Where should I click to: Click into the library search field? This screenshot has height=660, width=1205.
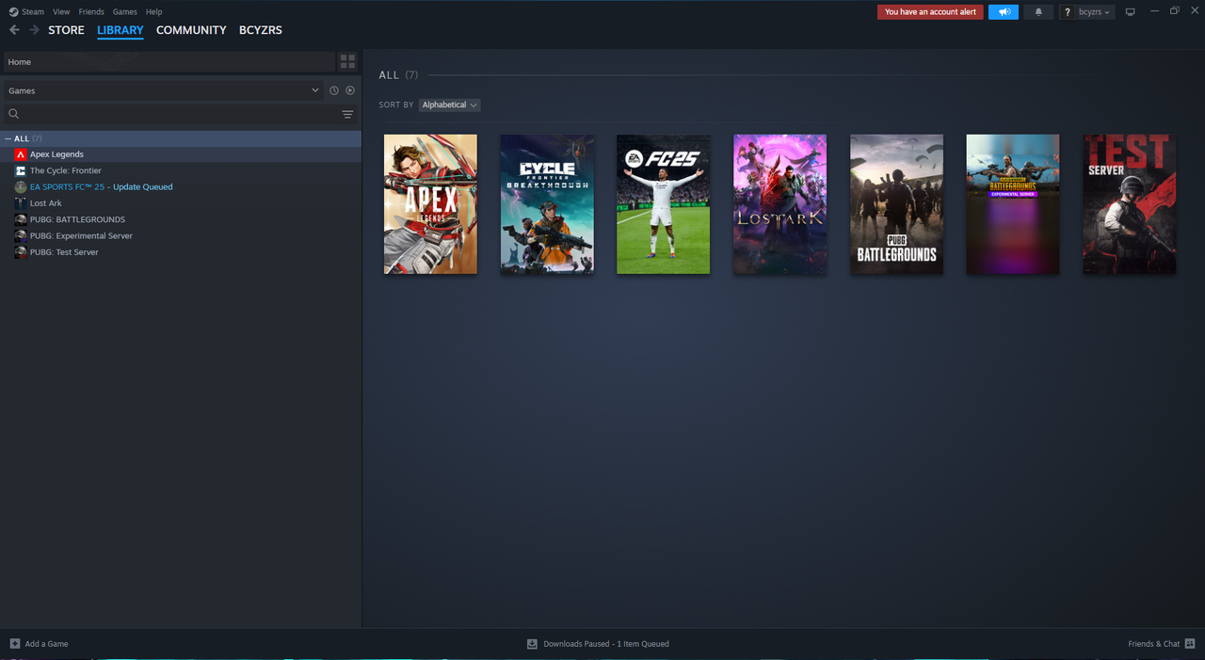coord(179,114)
